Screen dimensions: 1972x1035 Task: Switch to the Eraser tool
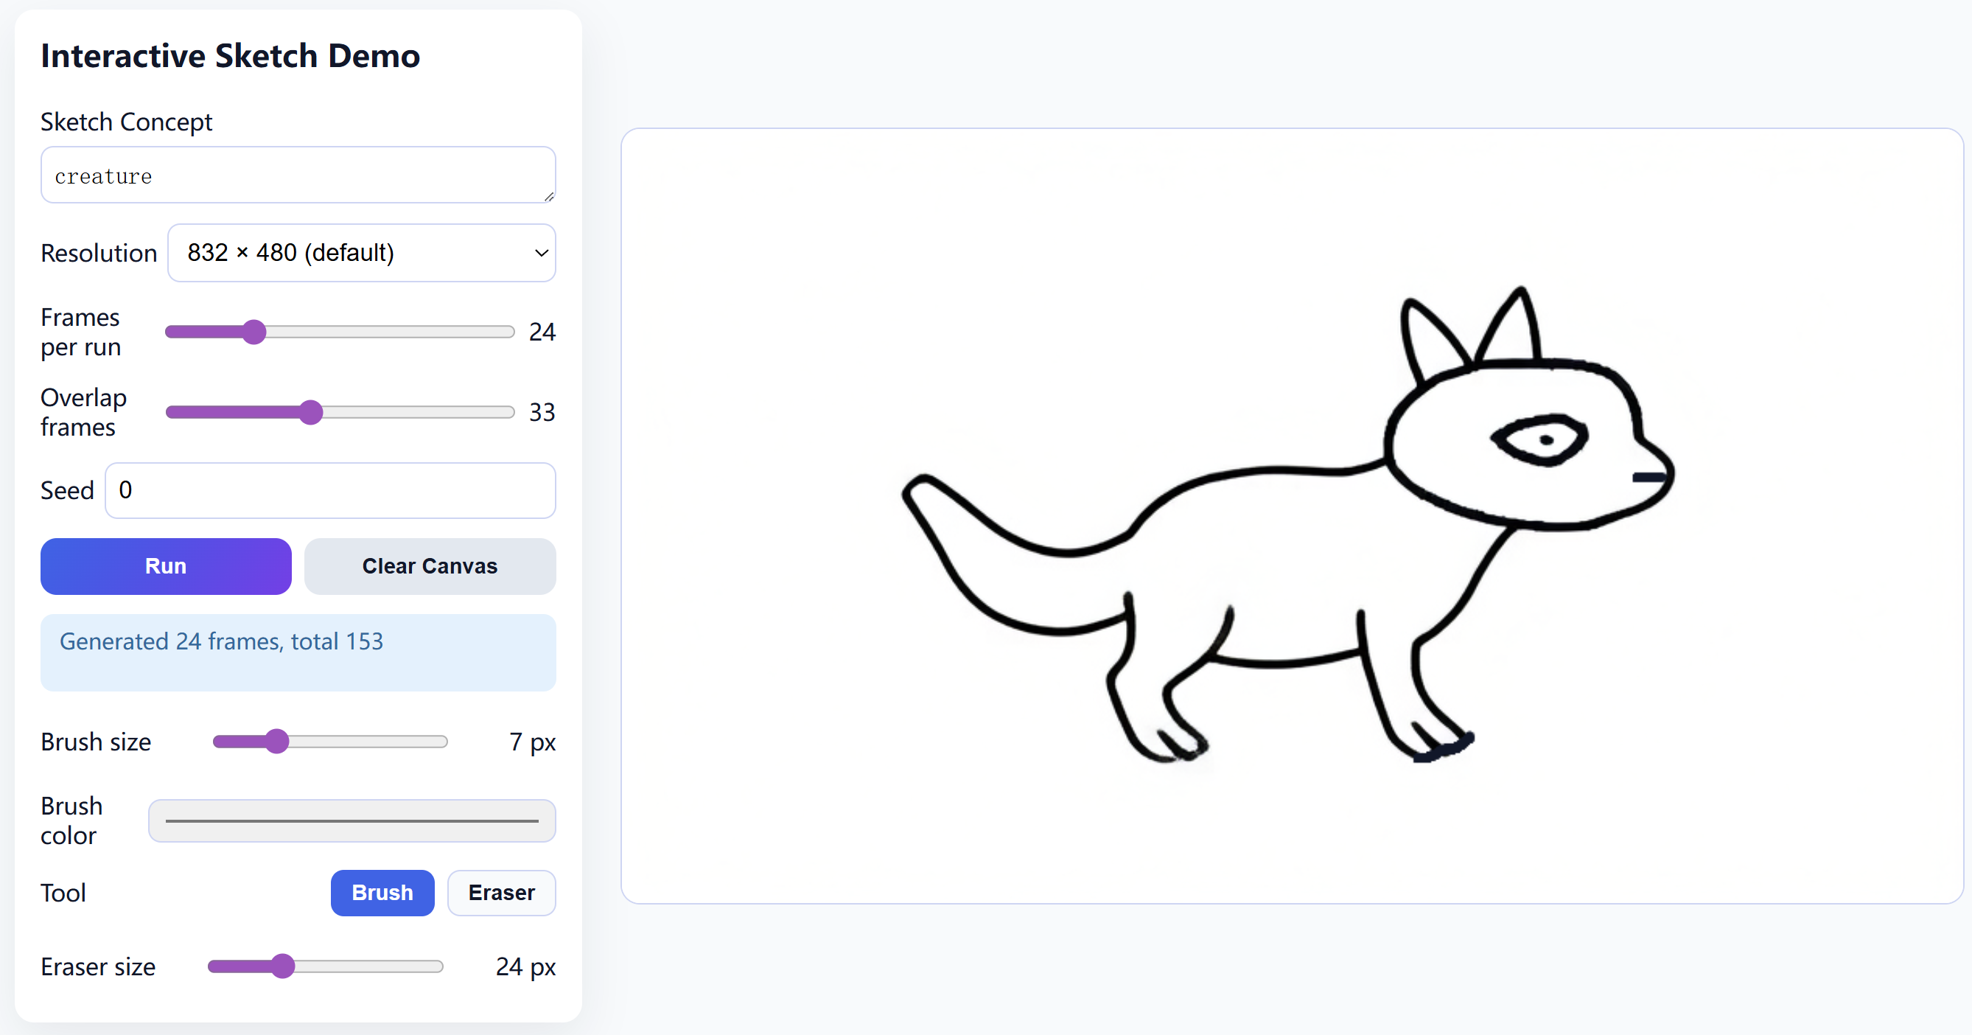[x=500, y=892]
